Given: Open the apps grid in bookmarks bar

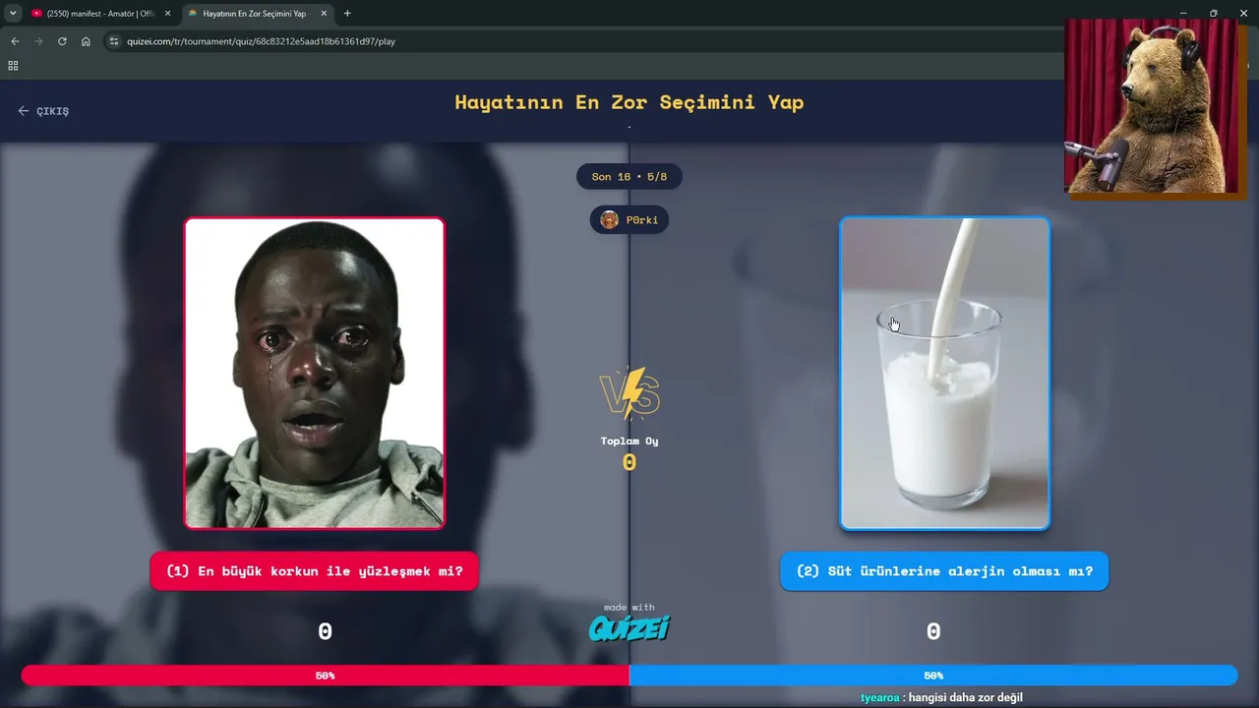Looking at the screenshot, I should pos(13,66).
